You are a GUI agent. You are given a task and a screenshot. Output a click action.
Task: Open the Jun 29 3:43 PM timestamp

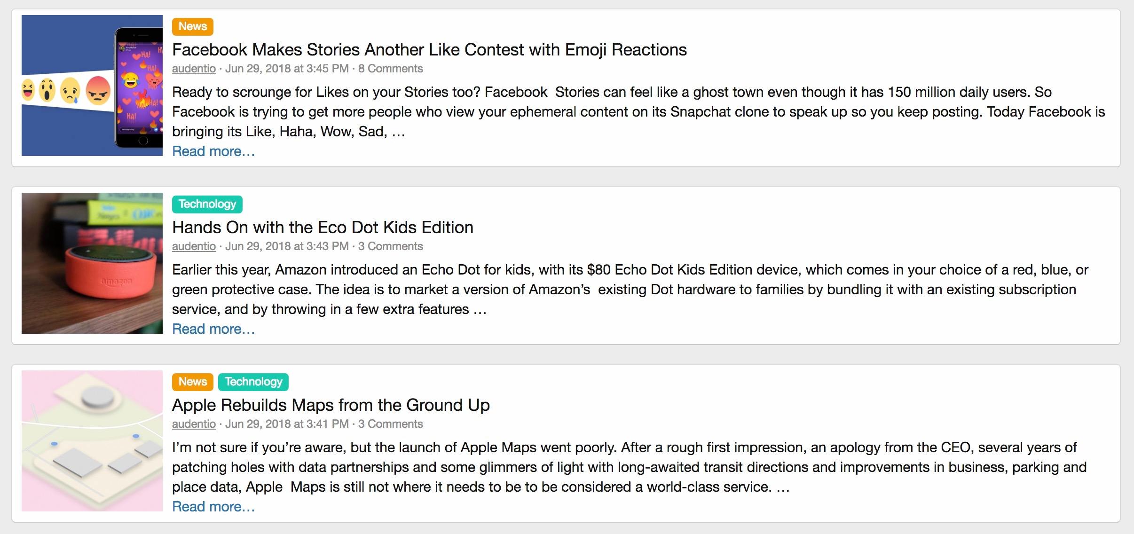point(287,246)
